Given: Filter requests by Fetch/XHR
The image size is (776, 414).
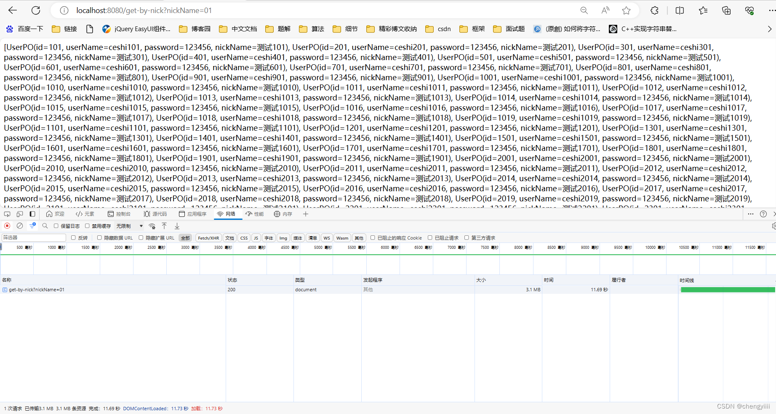Looking at the screenshot, I should pos(208,238).
